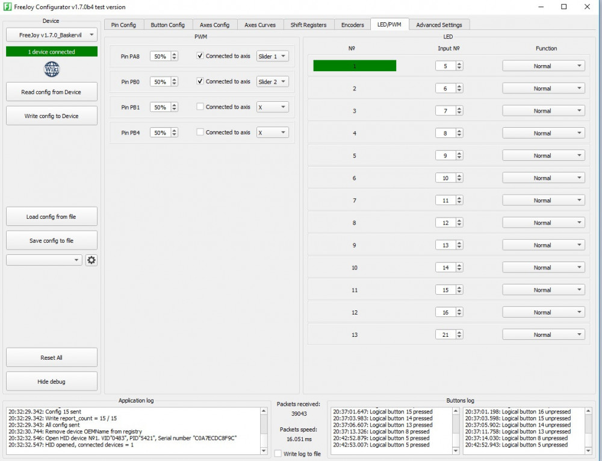Maximize the FreeJoy Configurator window
The width and height of the screenshot is (602, 461).
(x=563, y=7)
